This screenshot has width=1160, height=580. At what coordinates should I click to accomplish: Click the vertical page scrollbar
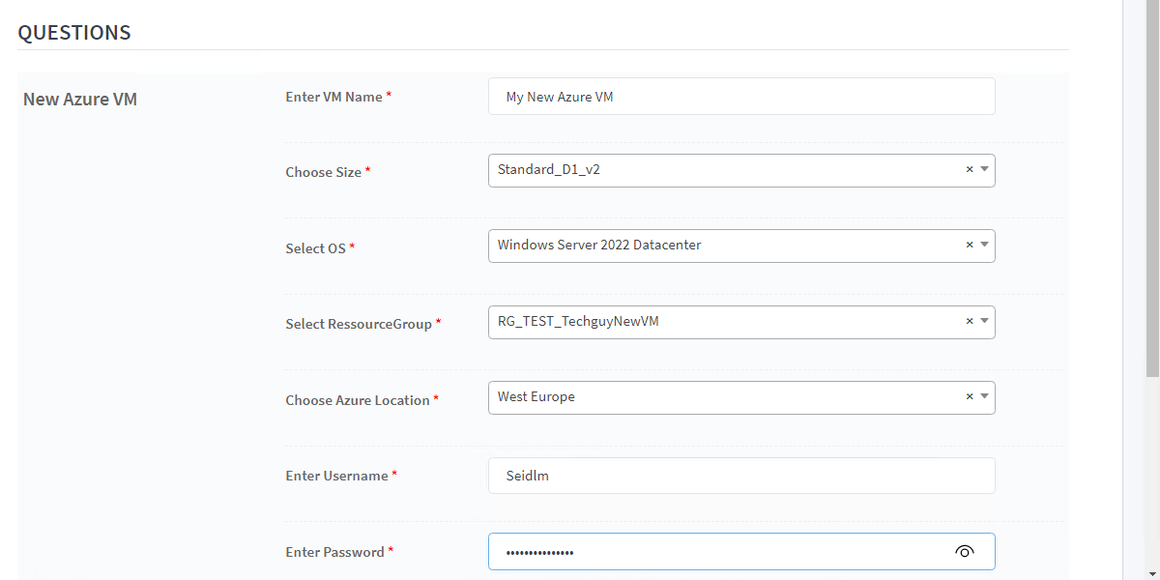tap(1152, 193)
